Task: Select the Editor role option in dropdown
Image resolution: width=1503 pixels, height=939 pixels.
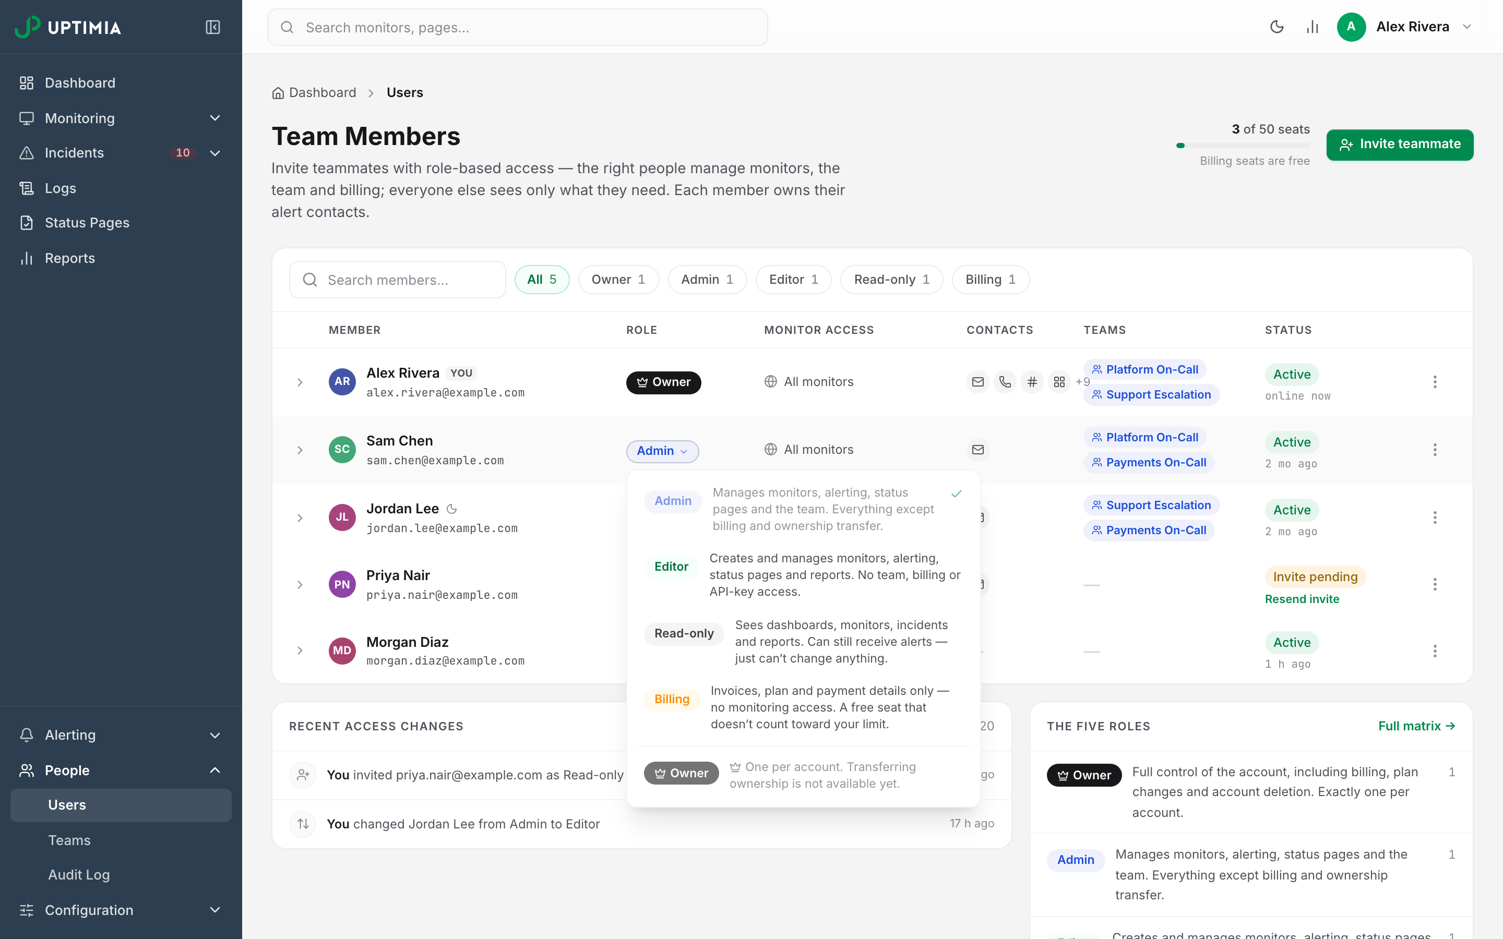Action: click(803, 575)
